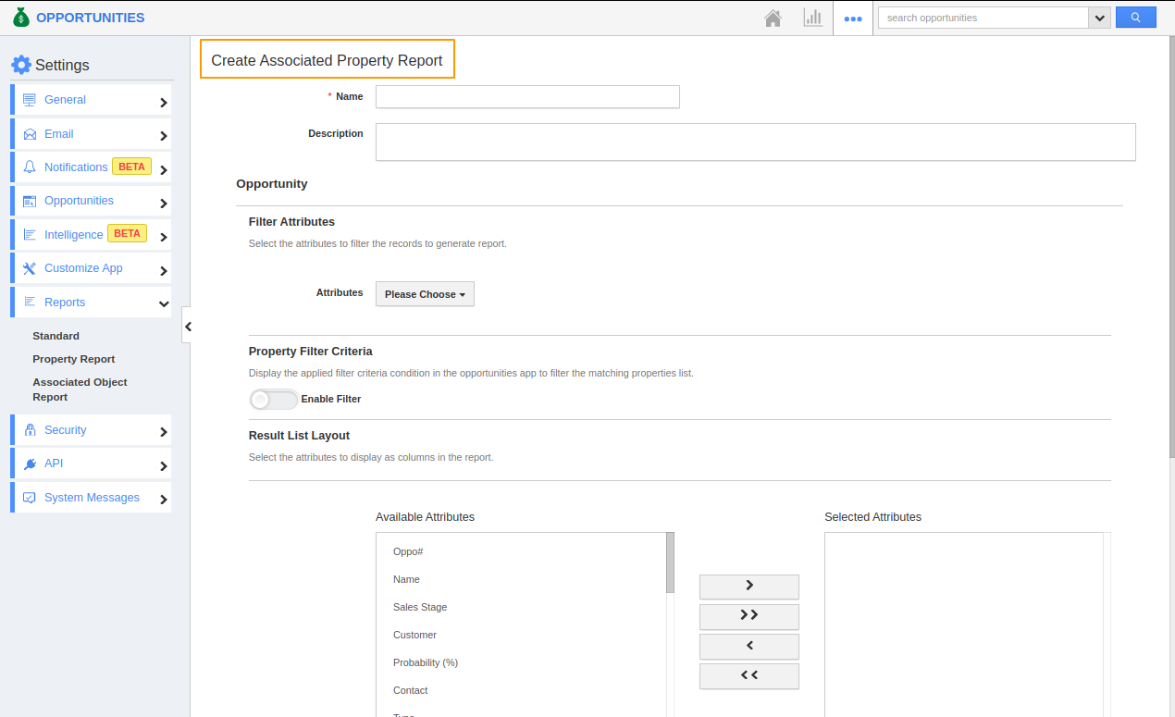This screenshot has width=1175, height=717.
Task: Click the ellipsis more-apps icon
Action: tap(852, 17)
